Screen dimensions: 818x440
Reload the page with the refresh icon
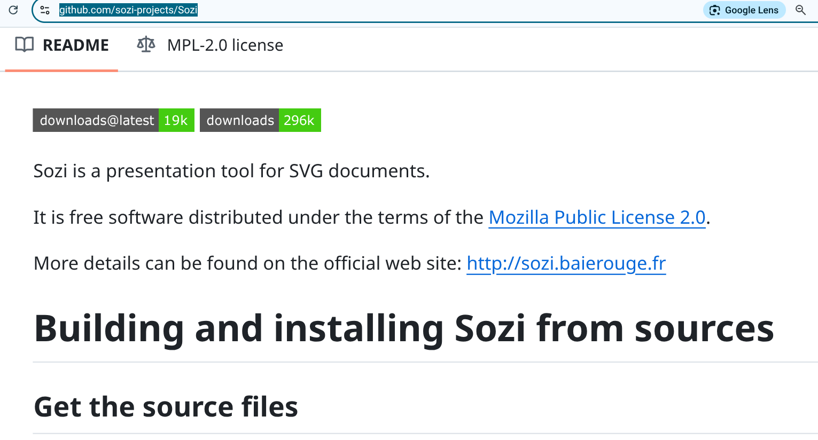point(13,10)
